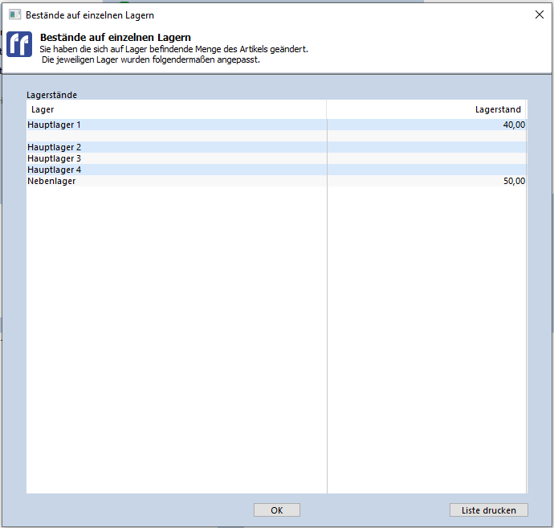Confirm the dialog with OK

point(276,510)
